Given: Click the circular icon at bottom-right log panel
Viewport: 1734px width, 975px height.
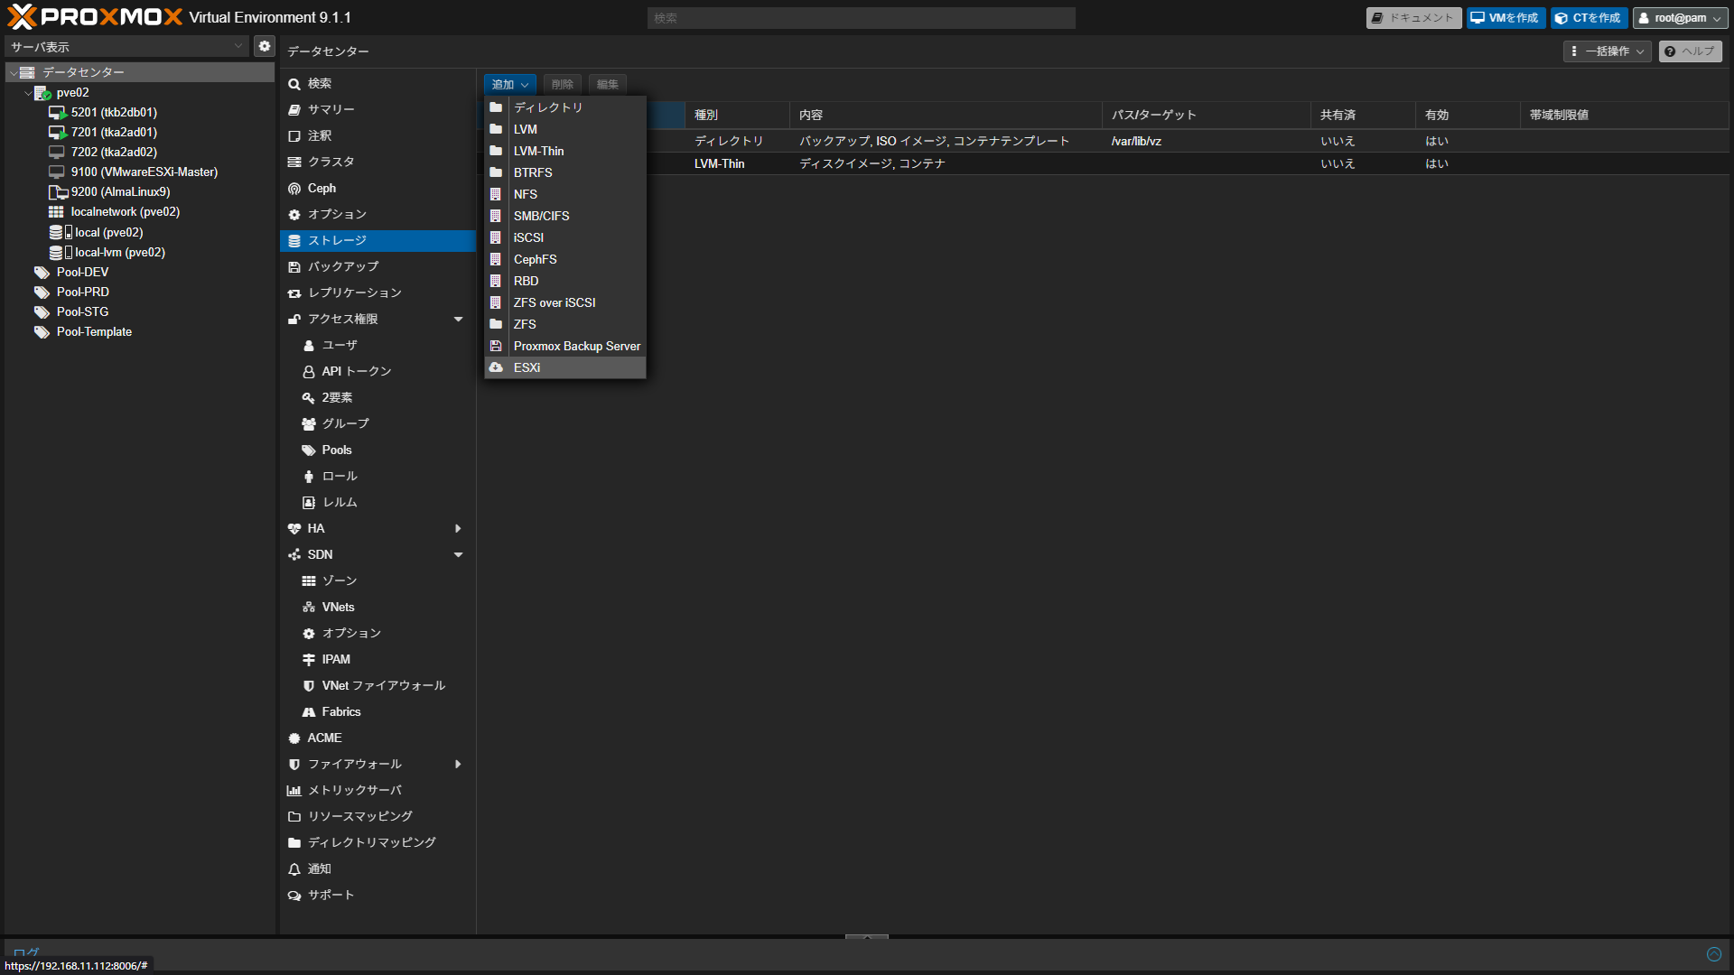Looking at the screenshot, I should [1713, 954].
